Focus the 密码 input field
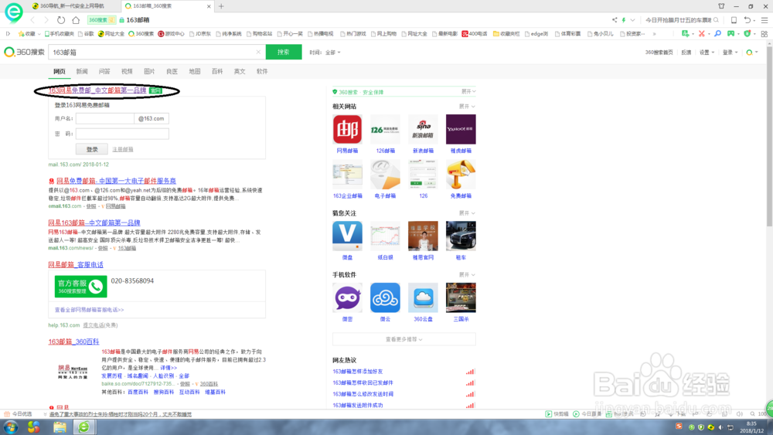This screenshot has width=773, height=435. [x=122, y=134]
